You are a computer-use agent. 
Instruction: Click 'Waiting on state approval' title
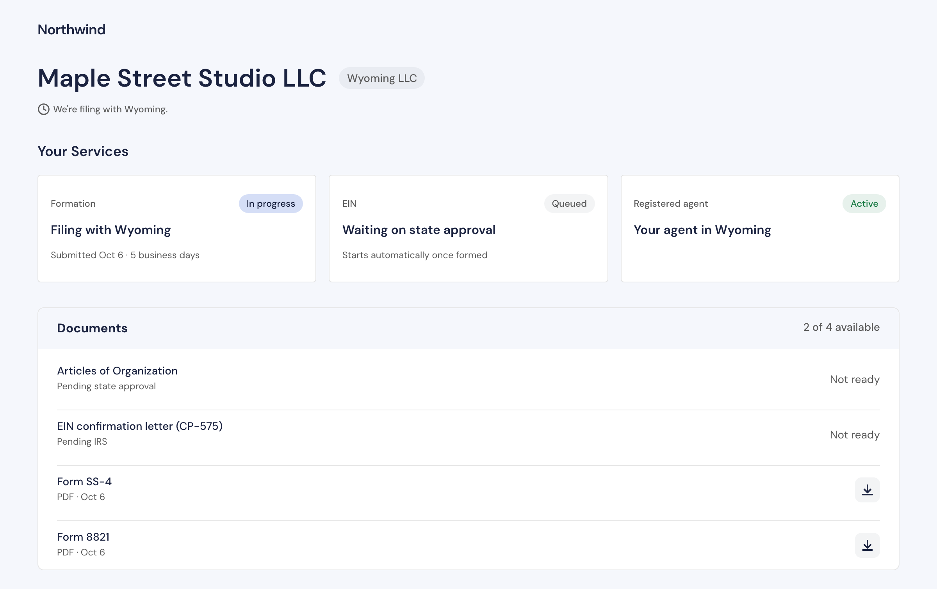coord(419,230)
